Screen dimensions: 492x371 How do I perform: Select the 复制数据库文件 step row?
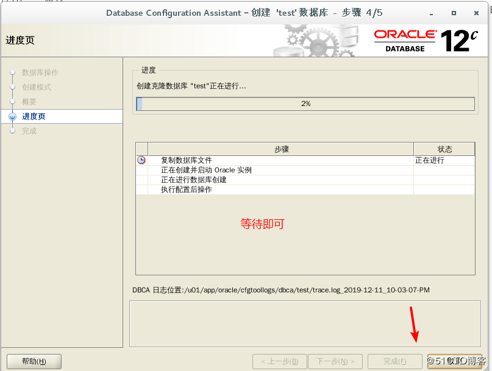305,160
